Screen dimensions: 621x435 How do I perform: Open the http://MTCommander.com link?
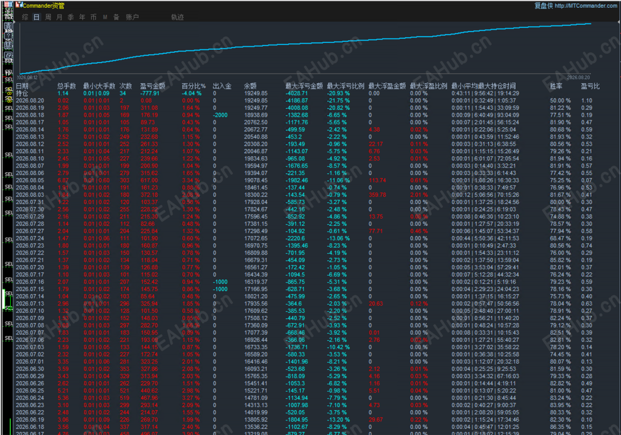point(586,6)
